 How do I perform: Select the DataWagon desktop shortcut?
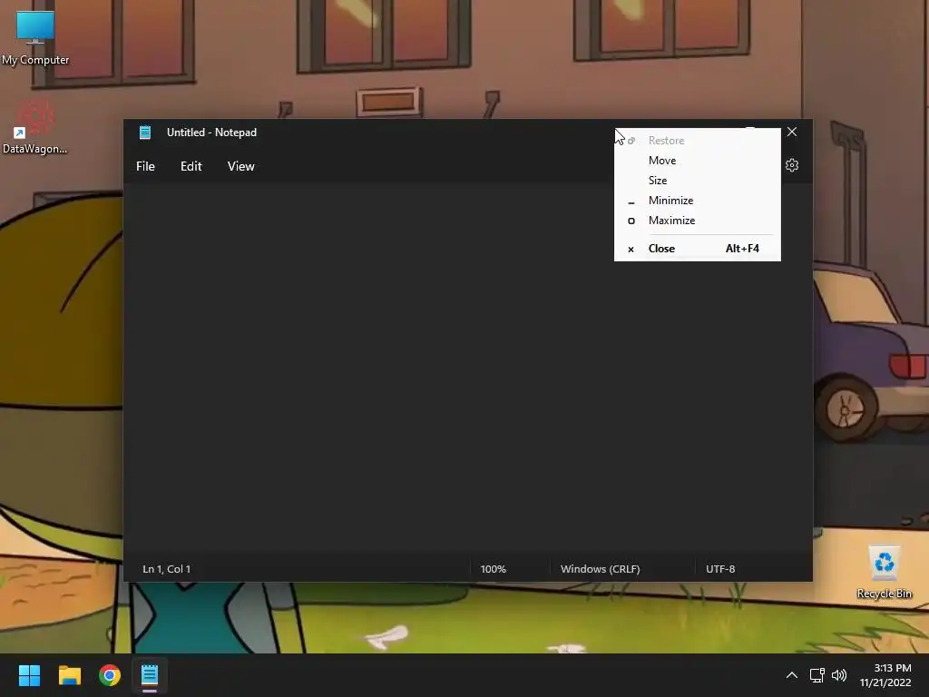pos(35,127)
